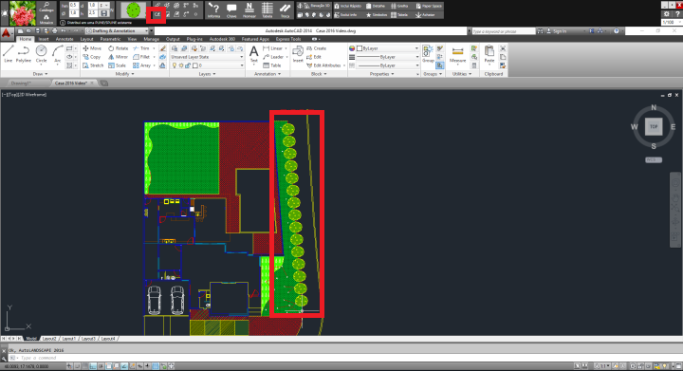Click the plant image thumbnail
The height and width of the screenshot is (371, 683).
pyautogui.click(x=23, y=13)
